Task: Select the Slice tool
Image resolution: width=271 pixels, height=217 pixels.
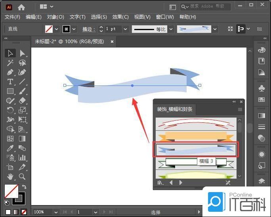Action: point(22,167)
